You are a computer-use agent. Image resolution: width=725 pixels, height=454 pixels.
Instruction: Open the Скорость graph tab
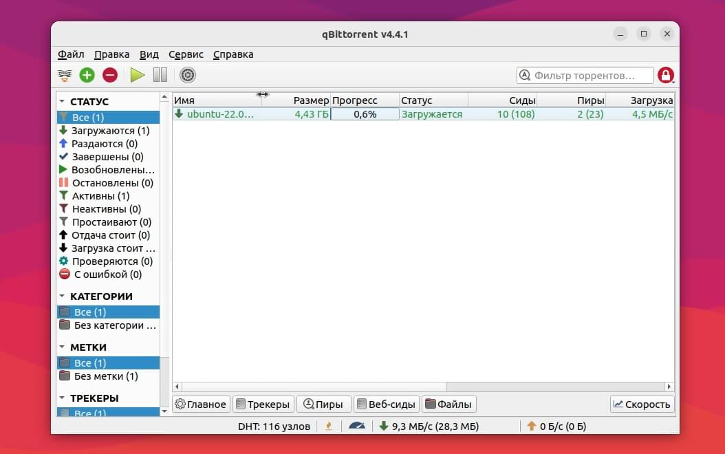642,404
